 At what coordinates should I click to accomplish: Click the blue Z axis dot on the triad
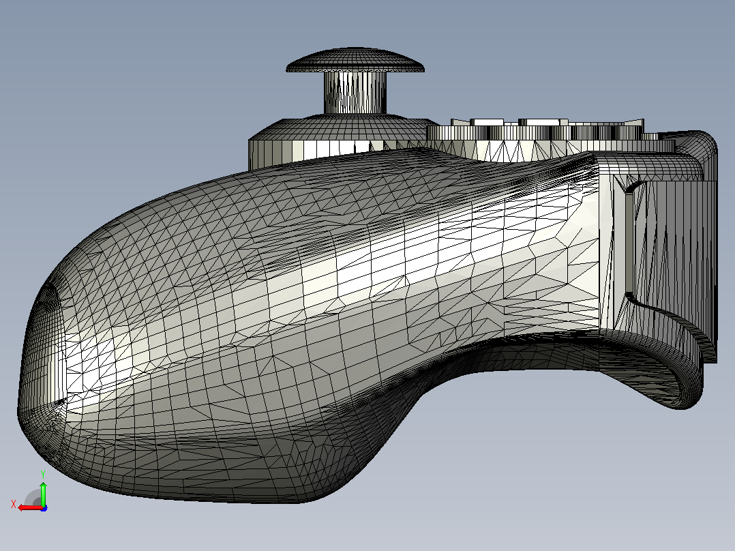coord(44,508)
